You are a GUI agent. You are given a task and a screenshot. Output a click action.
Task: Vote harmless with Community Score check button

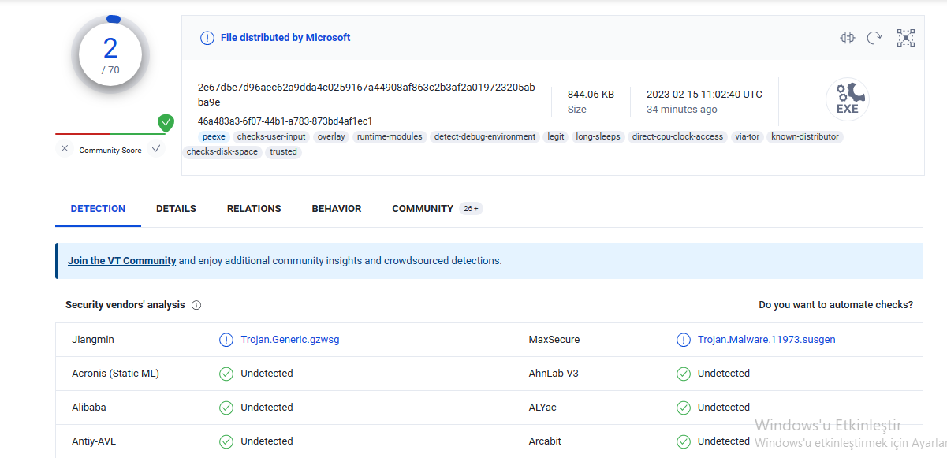point(156,149)
